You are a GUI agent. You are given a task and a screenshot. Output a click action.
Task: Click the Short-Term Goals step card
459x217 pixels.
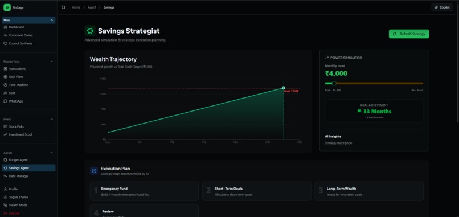257,191
